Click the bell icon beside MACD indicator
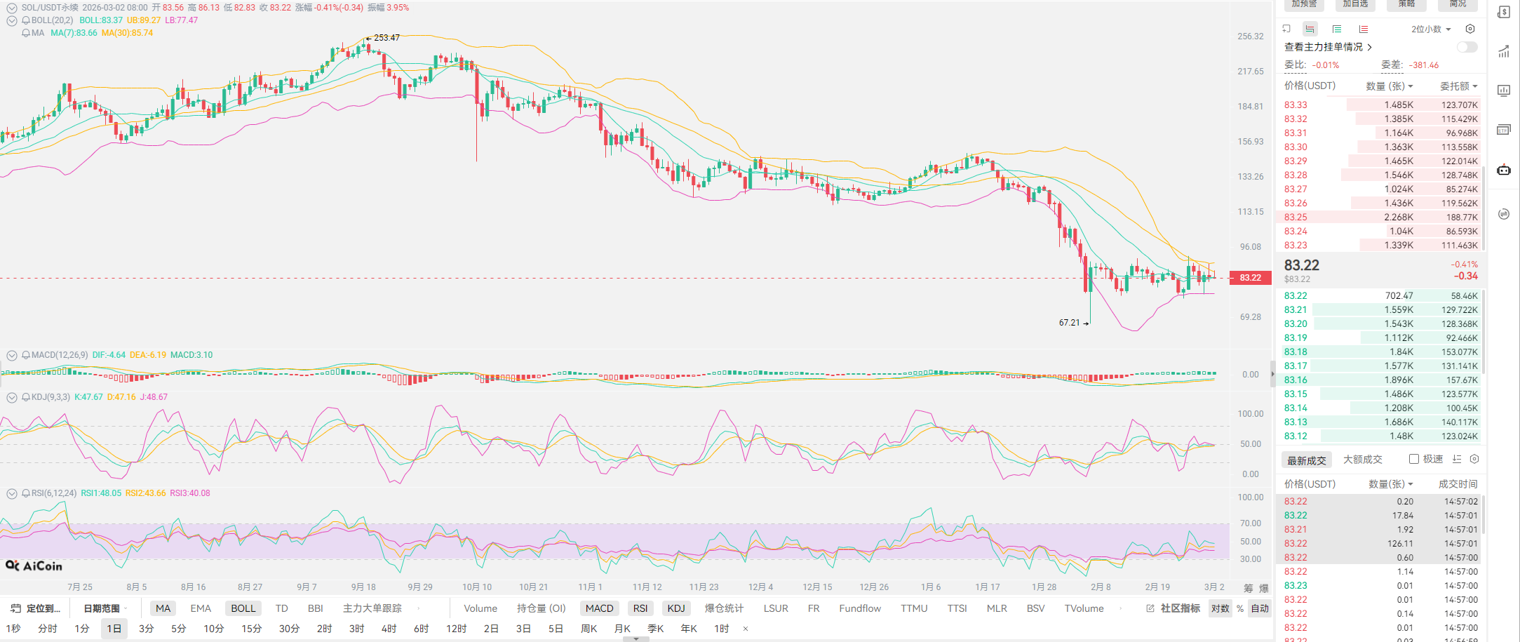 pyautogui.click(x=26, y=355)
